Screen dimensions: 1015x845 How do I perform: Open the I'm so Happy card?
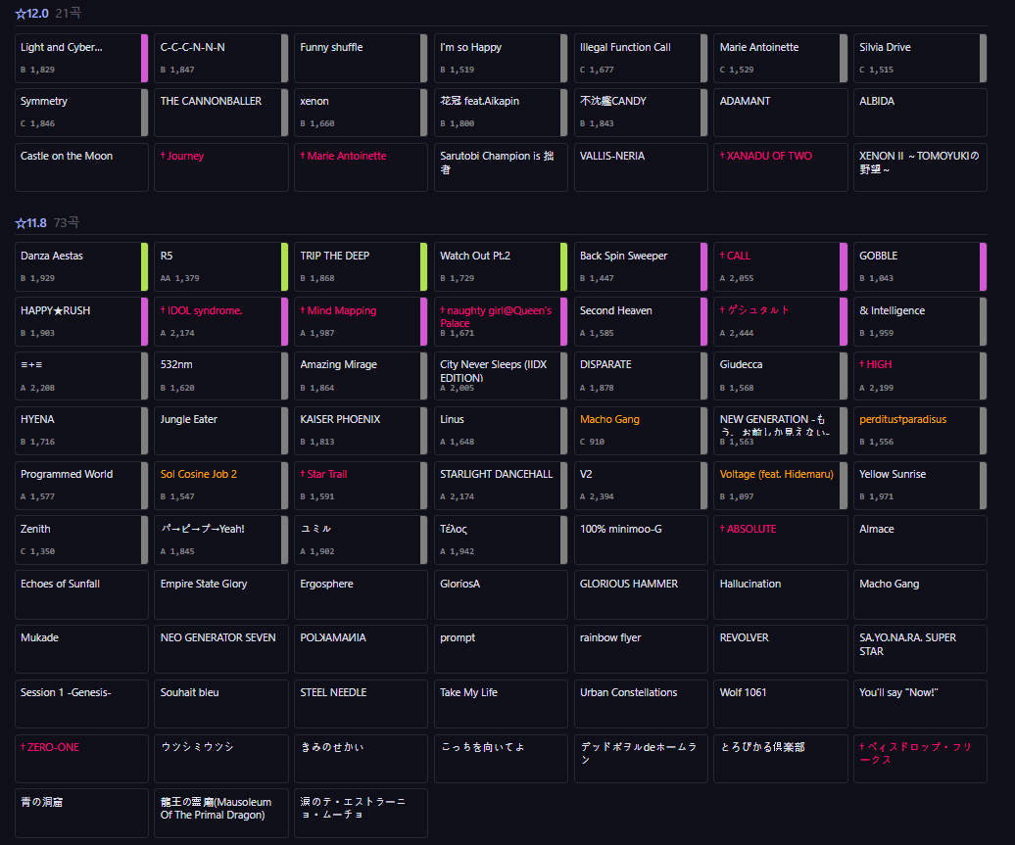point(501,58)
